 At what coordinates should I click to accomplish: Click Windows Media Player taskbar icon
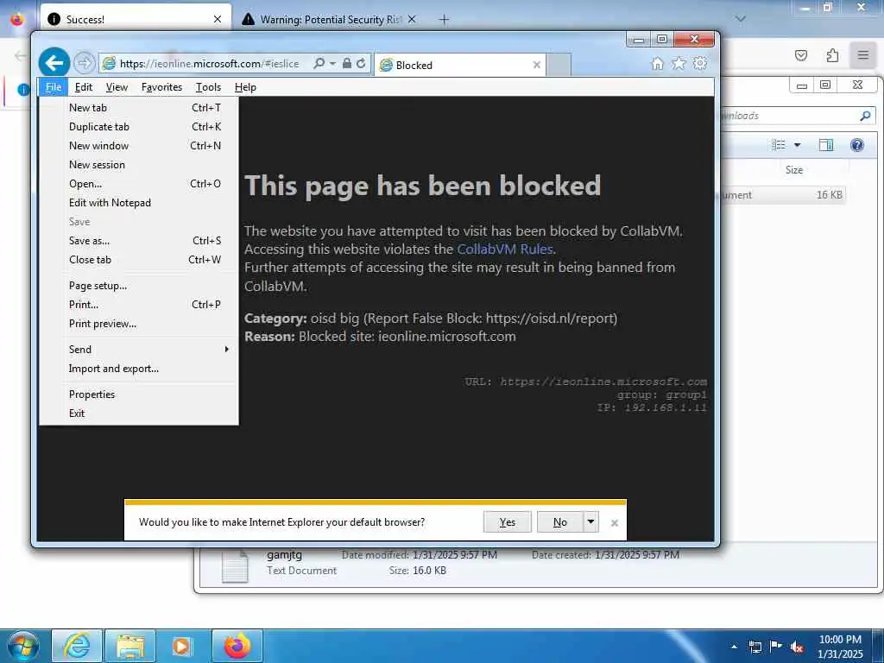point(181,646)
